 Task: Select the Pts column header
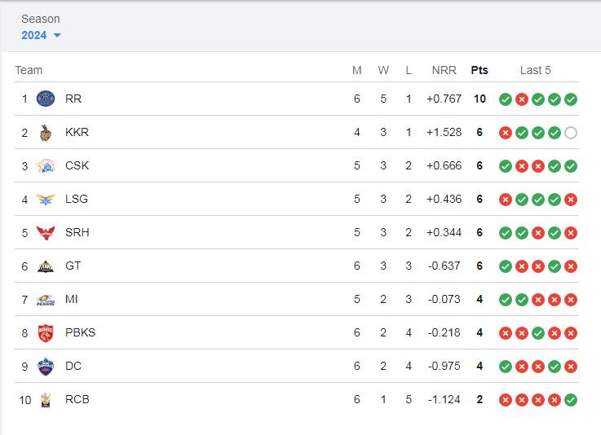(479, 70)
